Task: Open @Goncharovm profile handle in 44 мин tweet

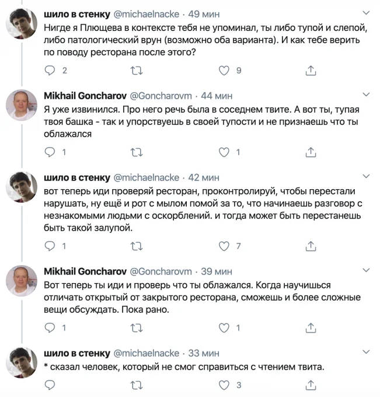Action: (x=161, y=96)
